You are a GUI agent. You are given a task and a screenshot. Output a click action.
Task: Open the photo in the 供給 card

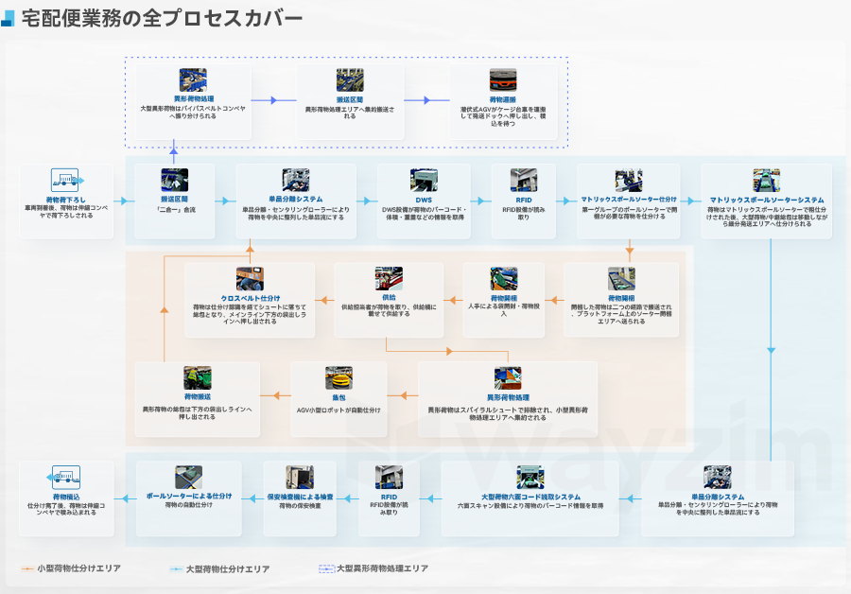pos(389,278)
